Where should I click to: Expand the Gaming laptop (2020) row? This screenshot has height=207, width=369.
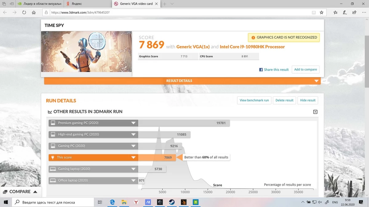pos(93,169)
